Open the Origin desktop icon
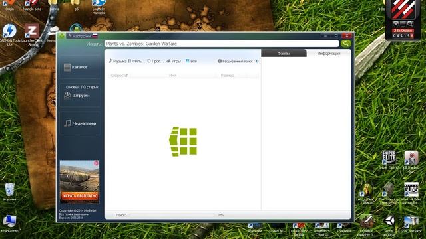426x239 pixels. point(9,5)
